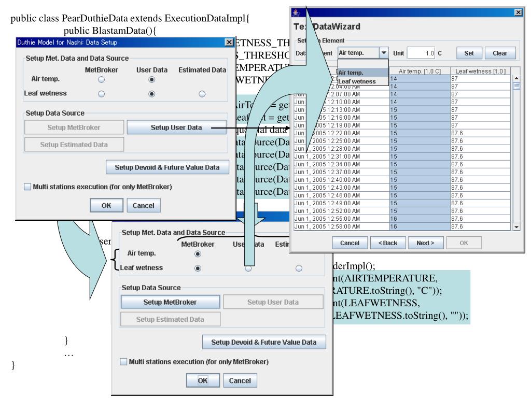Confirm the bottom dialog with OK

[x=203, y=380]
